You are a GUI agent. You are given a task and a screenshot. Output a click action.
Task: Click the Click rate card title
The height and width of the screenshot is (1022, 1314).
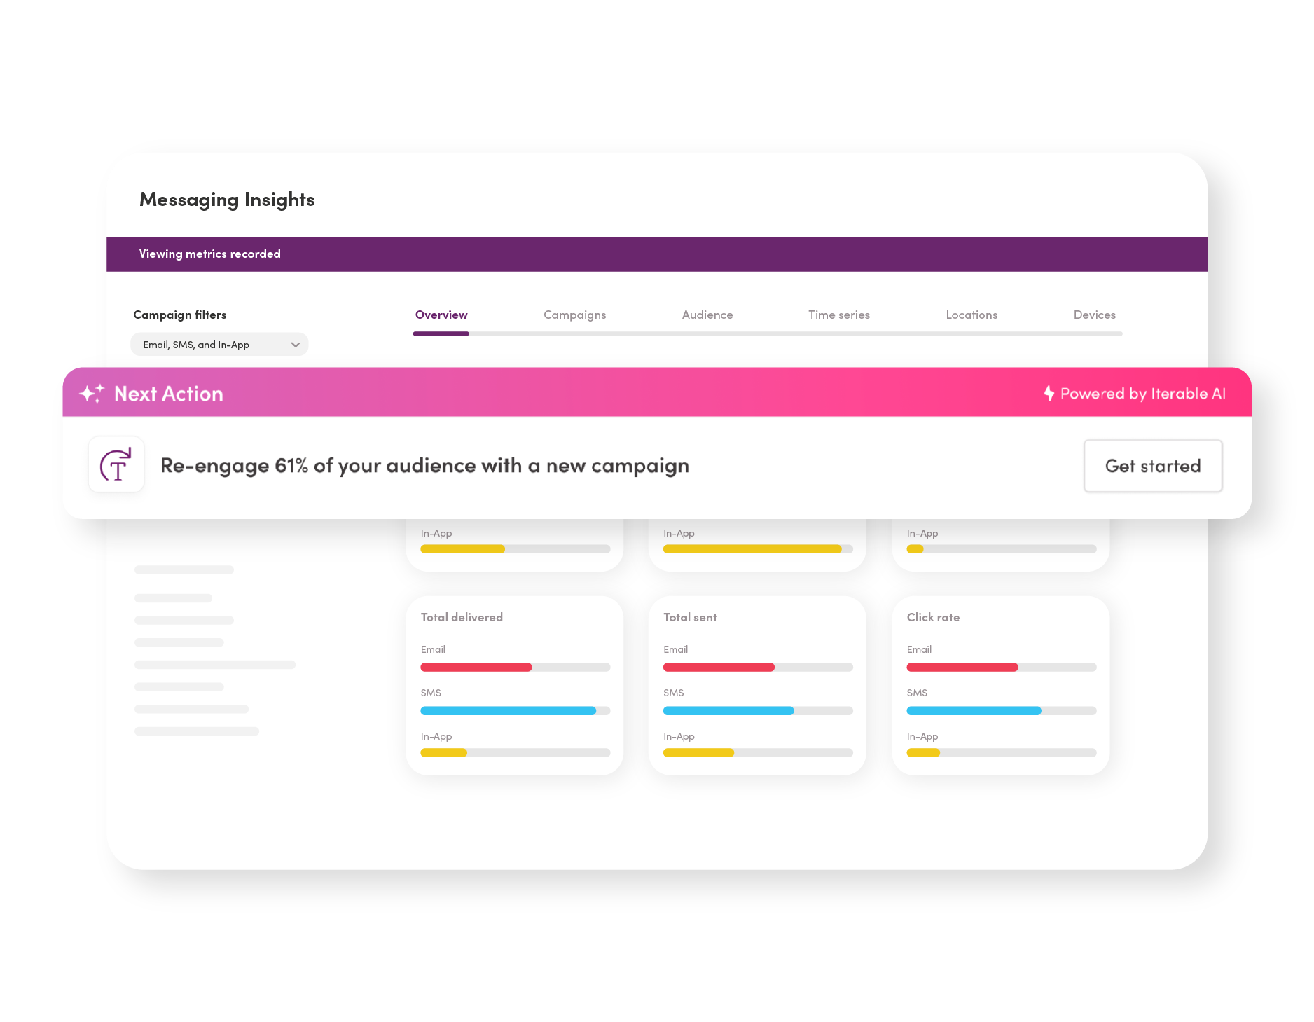click(x=933, y=617)
